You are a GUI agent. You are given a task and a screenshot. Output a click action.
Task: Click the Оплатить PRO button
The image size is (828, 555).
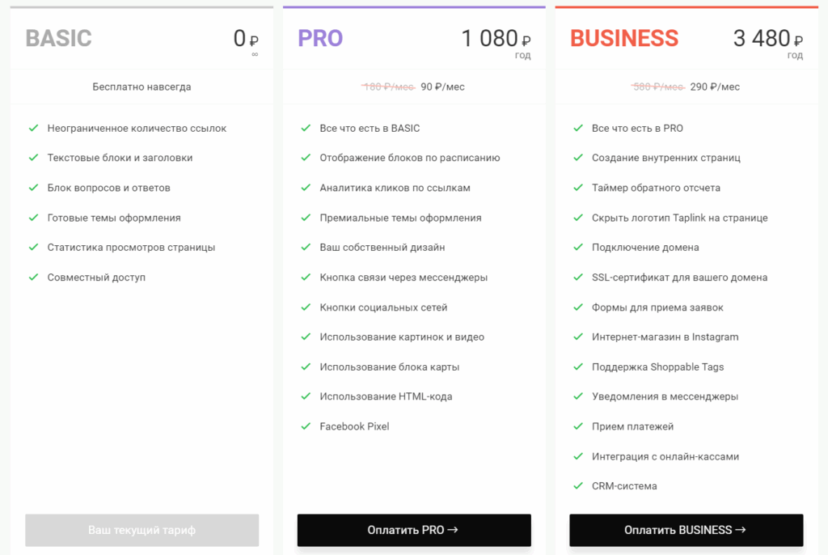tap(413, 530)
